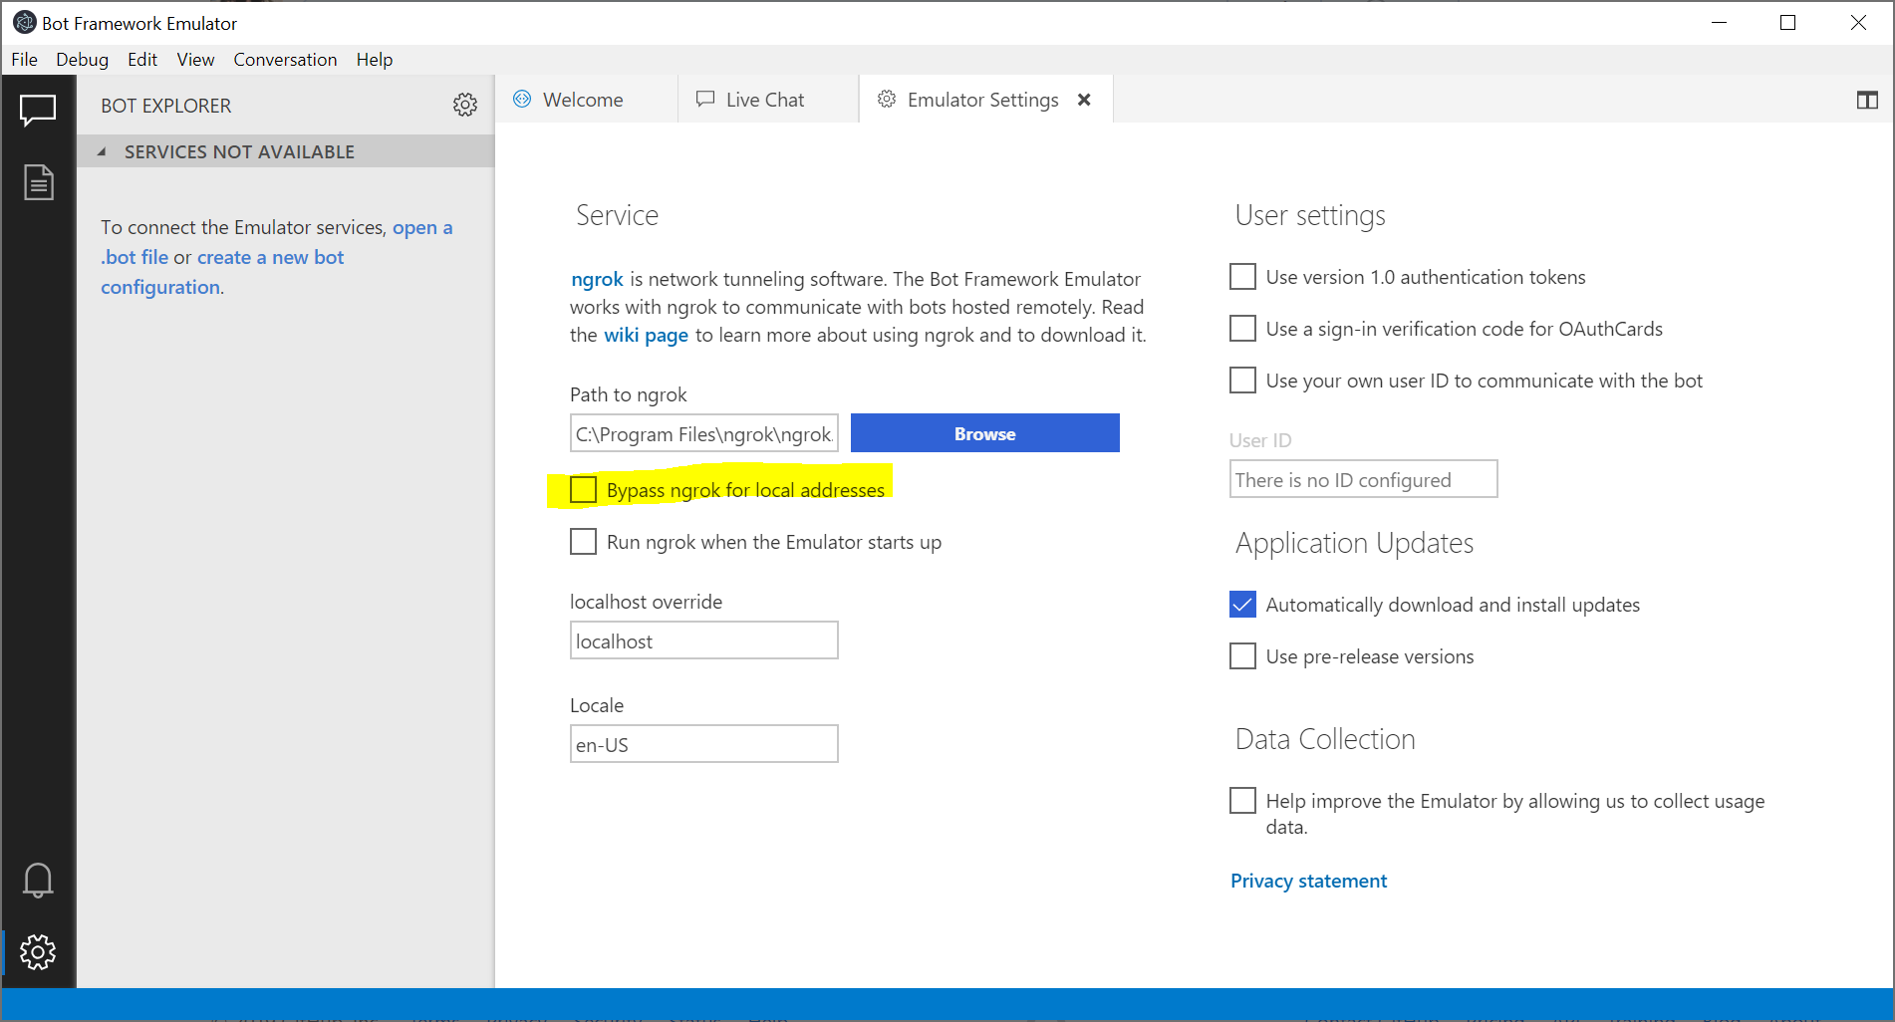Click the Browse button
1895x1022 pixels.
point(984,433)
